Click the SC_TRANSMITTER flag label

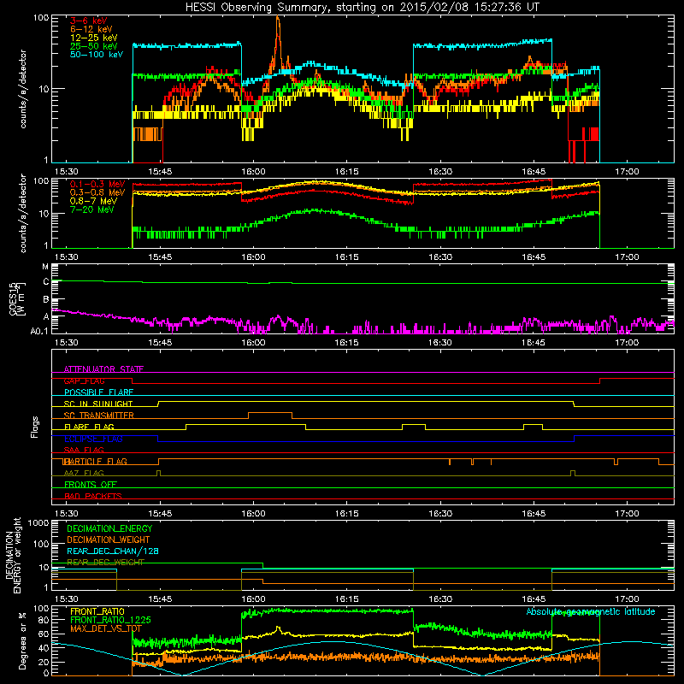[x=98, y=416]
